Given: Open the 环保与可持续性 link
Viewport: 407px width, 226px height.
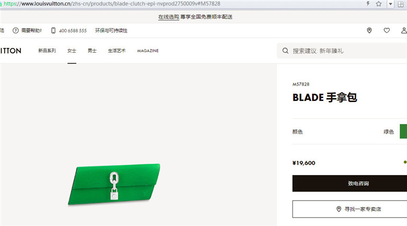Looking at the screenshot, I should pos(111,31).
